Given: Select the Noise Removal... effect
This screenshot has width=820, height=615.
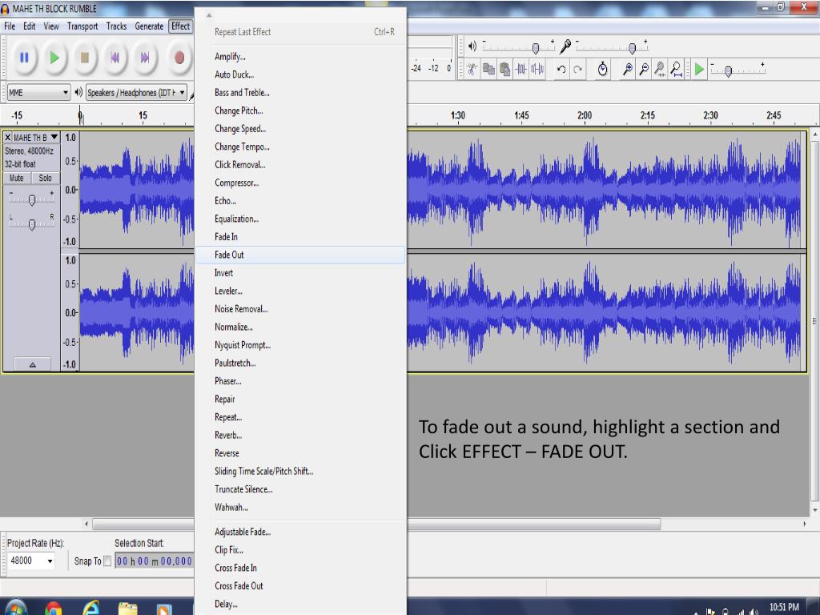Looking at the screenshot, I should tap(300, 309).
